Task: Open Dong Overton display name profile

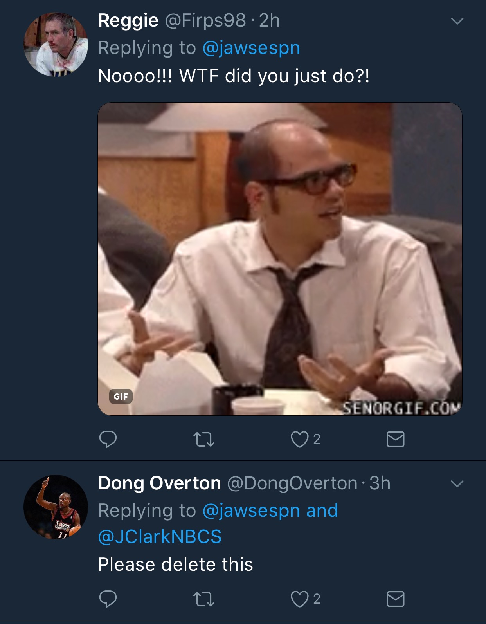Action: coord(159,483)
